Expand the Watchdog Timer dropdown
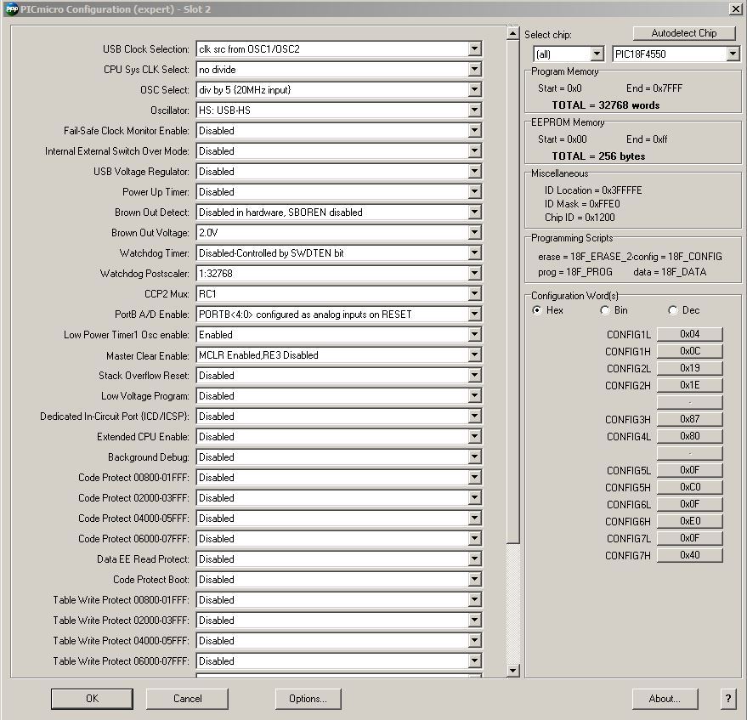747x720 pixels. tap(474, 253)
